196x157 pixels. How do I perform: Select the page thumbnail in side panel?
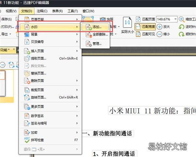[x=3, y=83]
